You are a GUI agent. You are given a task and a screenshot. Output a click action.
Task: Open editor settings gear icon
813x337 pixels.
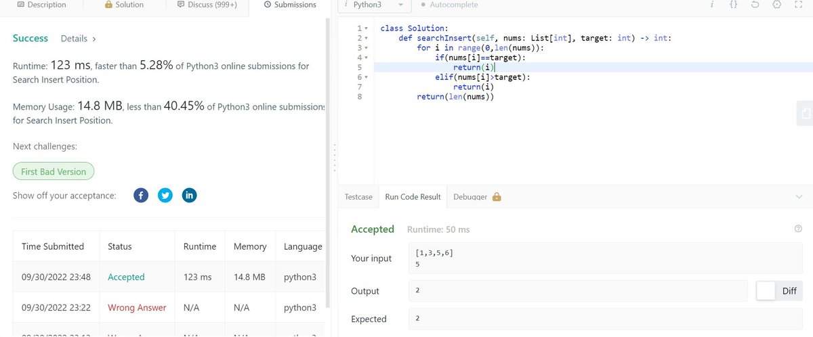[776, 5]
